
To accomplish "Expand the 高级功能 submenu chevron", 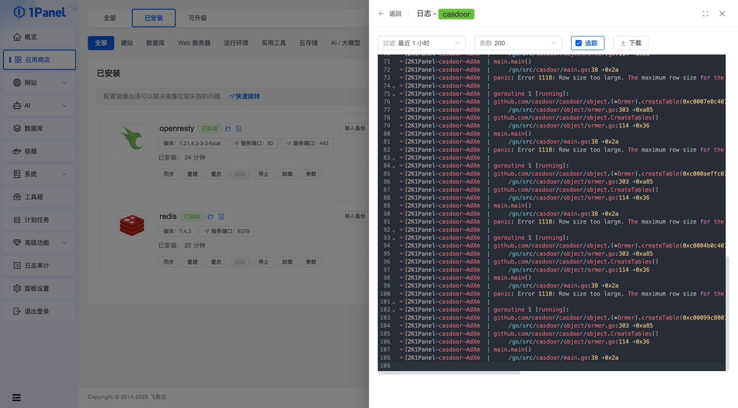I will click(x=65, y=243).
